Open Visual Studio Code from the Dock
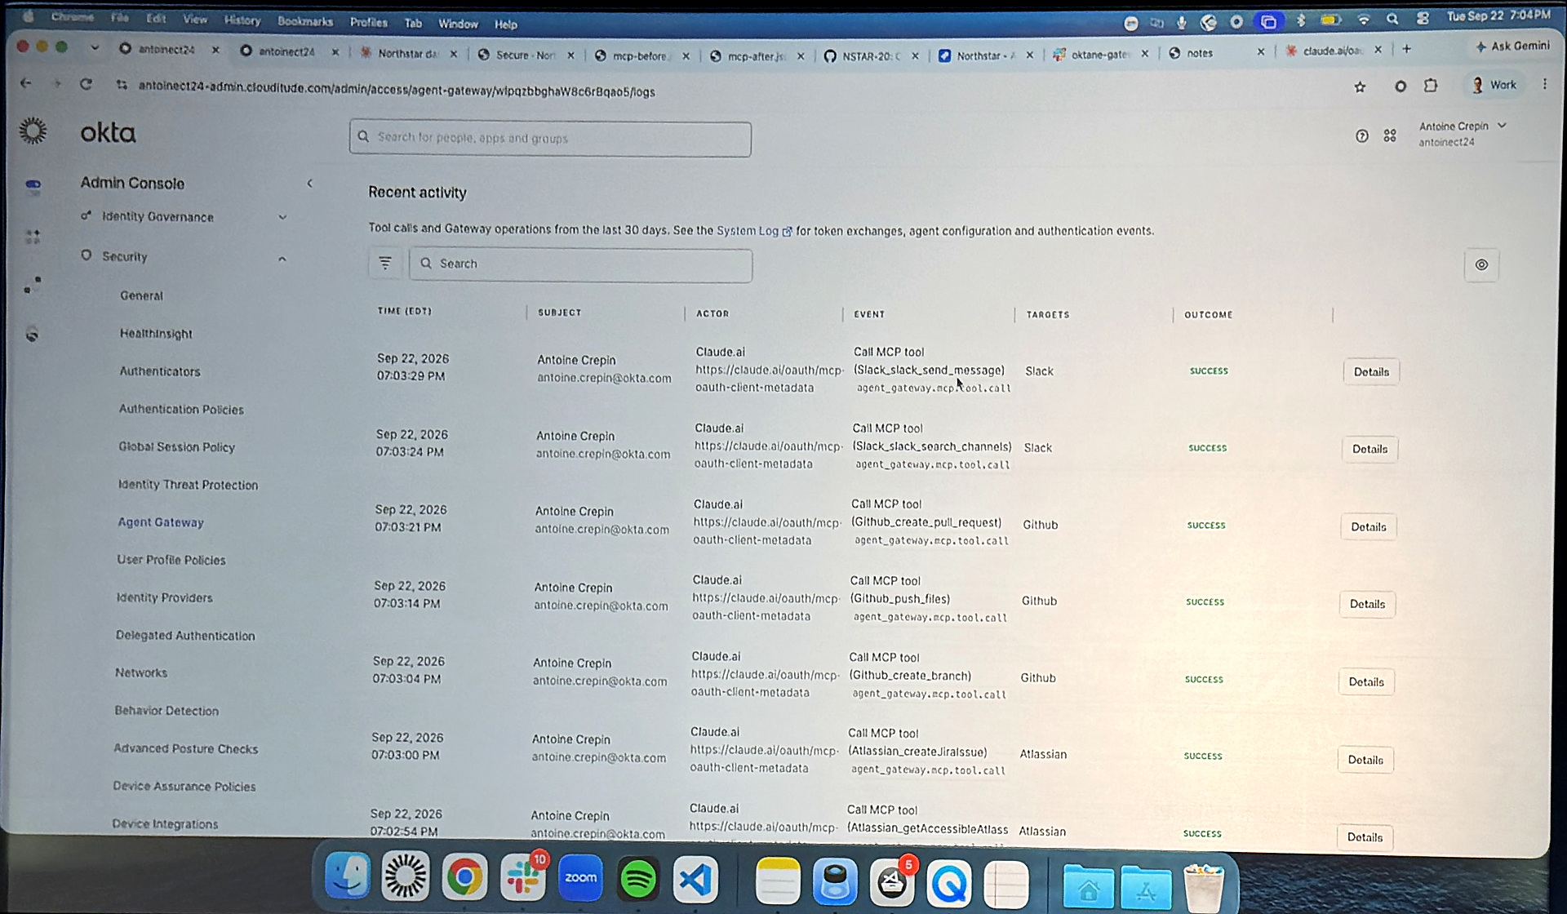The image size is (1567, 914). 695,880
